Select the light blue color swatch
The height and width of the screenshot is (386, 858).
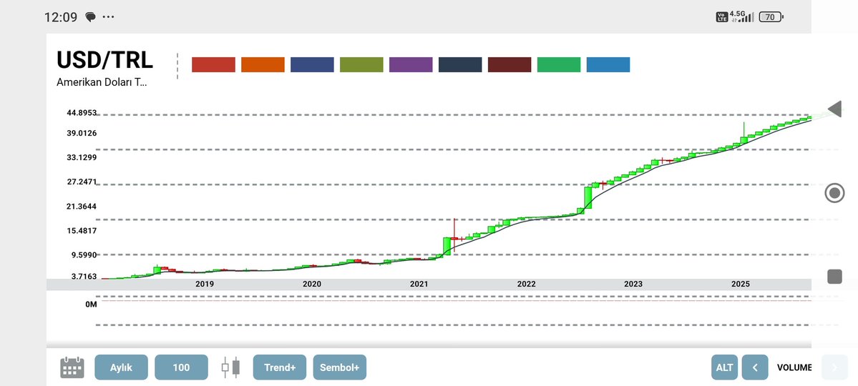(608, 64)
